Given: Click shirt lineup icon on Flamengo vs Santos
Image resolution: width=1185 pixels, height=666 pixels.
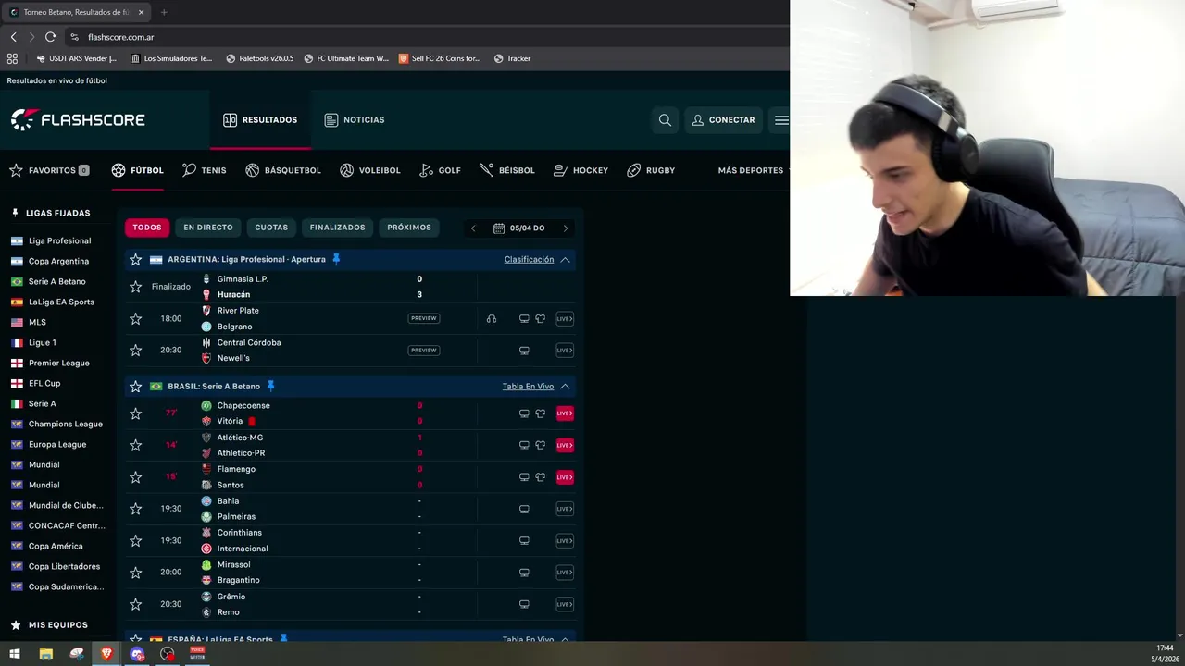Looking at the screenshot, I should [x=541, y=477].
